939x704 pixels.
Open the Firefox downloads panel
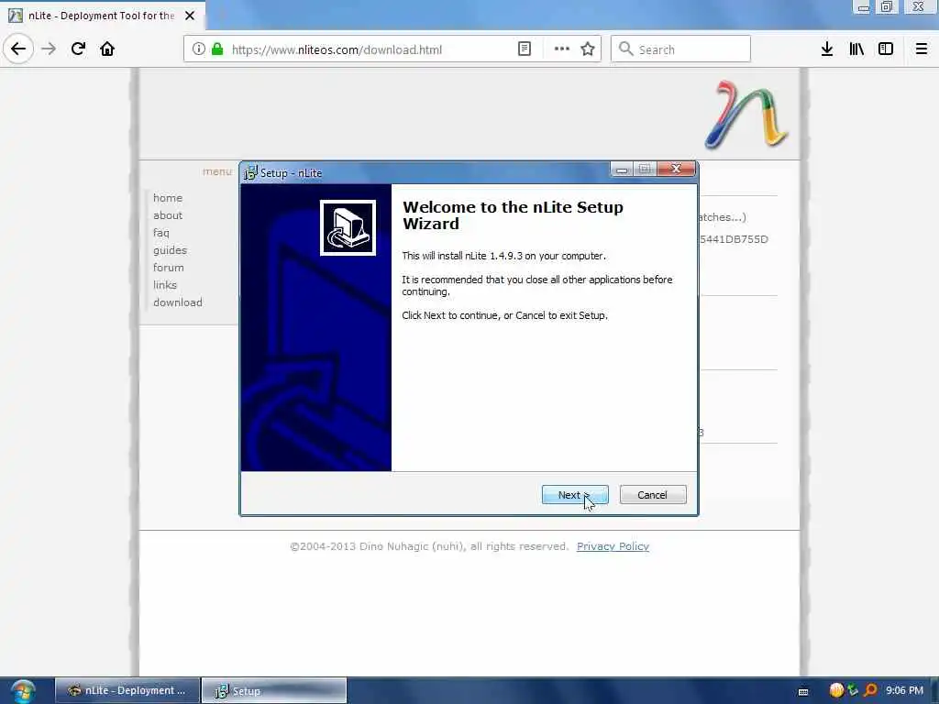(x=827, y=49)
